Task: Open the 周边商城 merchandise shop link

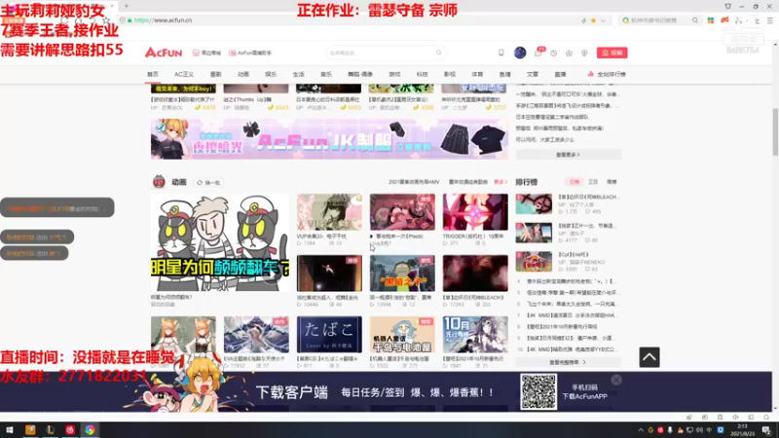Action: click(x=206, y=53)
